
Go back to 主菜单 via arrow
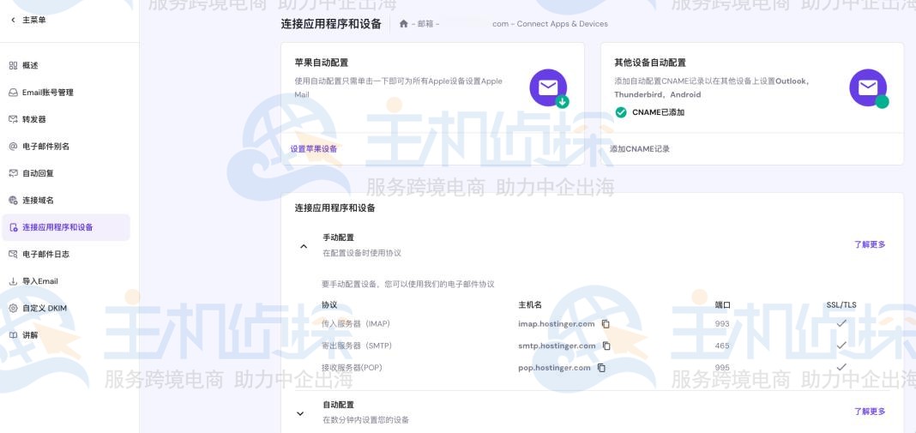click(x=14, y=21)
